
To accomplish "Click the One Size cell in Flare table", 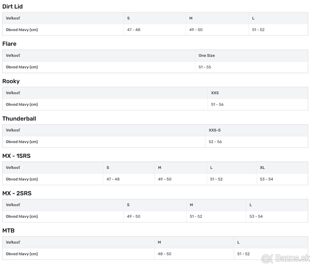I will pos(207,56).
